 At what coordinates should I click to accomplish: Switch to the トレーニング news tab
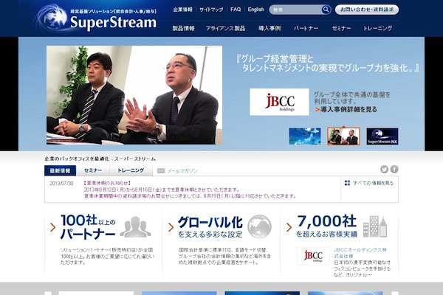click(131, 170)
